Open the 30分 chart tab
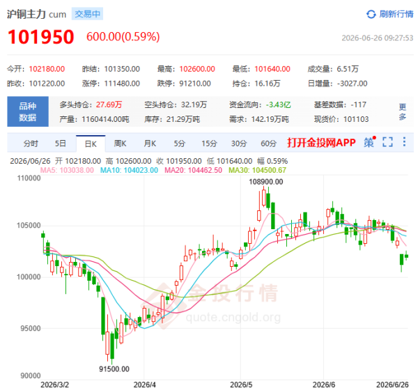The width and height of the screenshot is (418, 388). (x=239, y=143)
